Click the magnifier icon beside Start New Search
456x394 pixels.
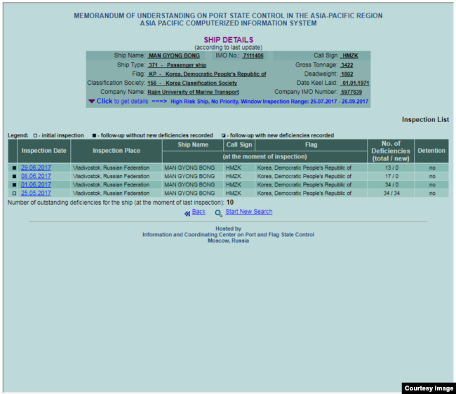coord(219,212)
